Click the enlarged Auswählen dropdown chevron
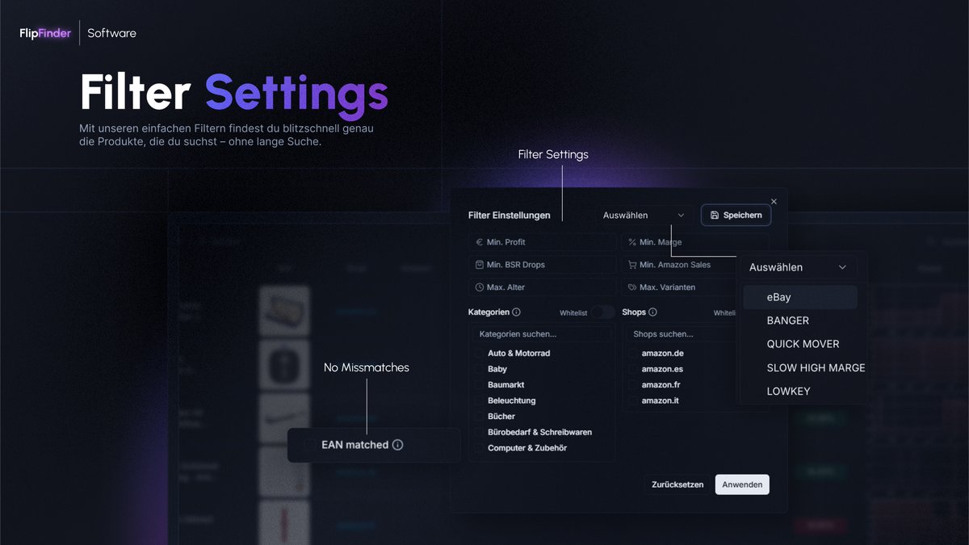The width and height of the screenshot is (969, 545). click(x=842, y=267)
